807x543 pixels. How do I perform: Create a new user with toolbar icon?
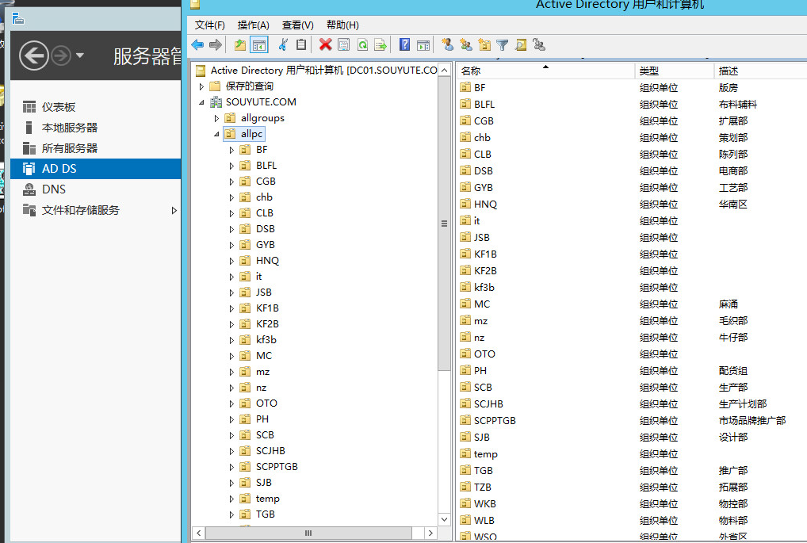click(447, 44)
